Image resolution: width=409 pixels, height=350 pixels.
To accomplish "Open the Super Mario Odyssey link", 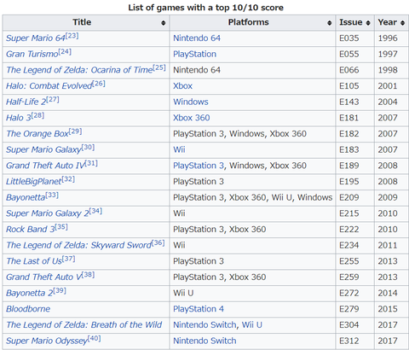I will pos(47,341).
